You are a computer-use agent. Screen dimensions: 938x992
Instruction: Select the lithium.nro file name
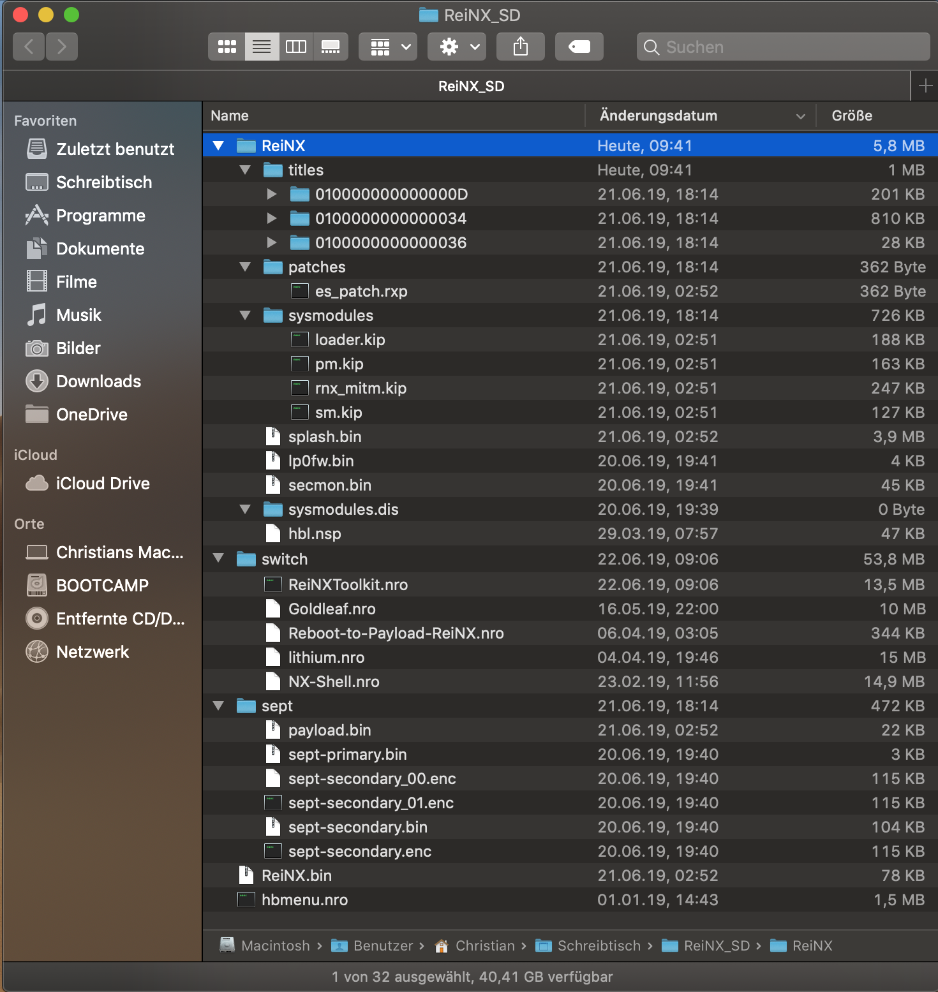coord(326,657)
